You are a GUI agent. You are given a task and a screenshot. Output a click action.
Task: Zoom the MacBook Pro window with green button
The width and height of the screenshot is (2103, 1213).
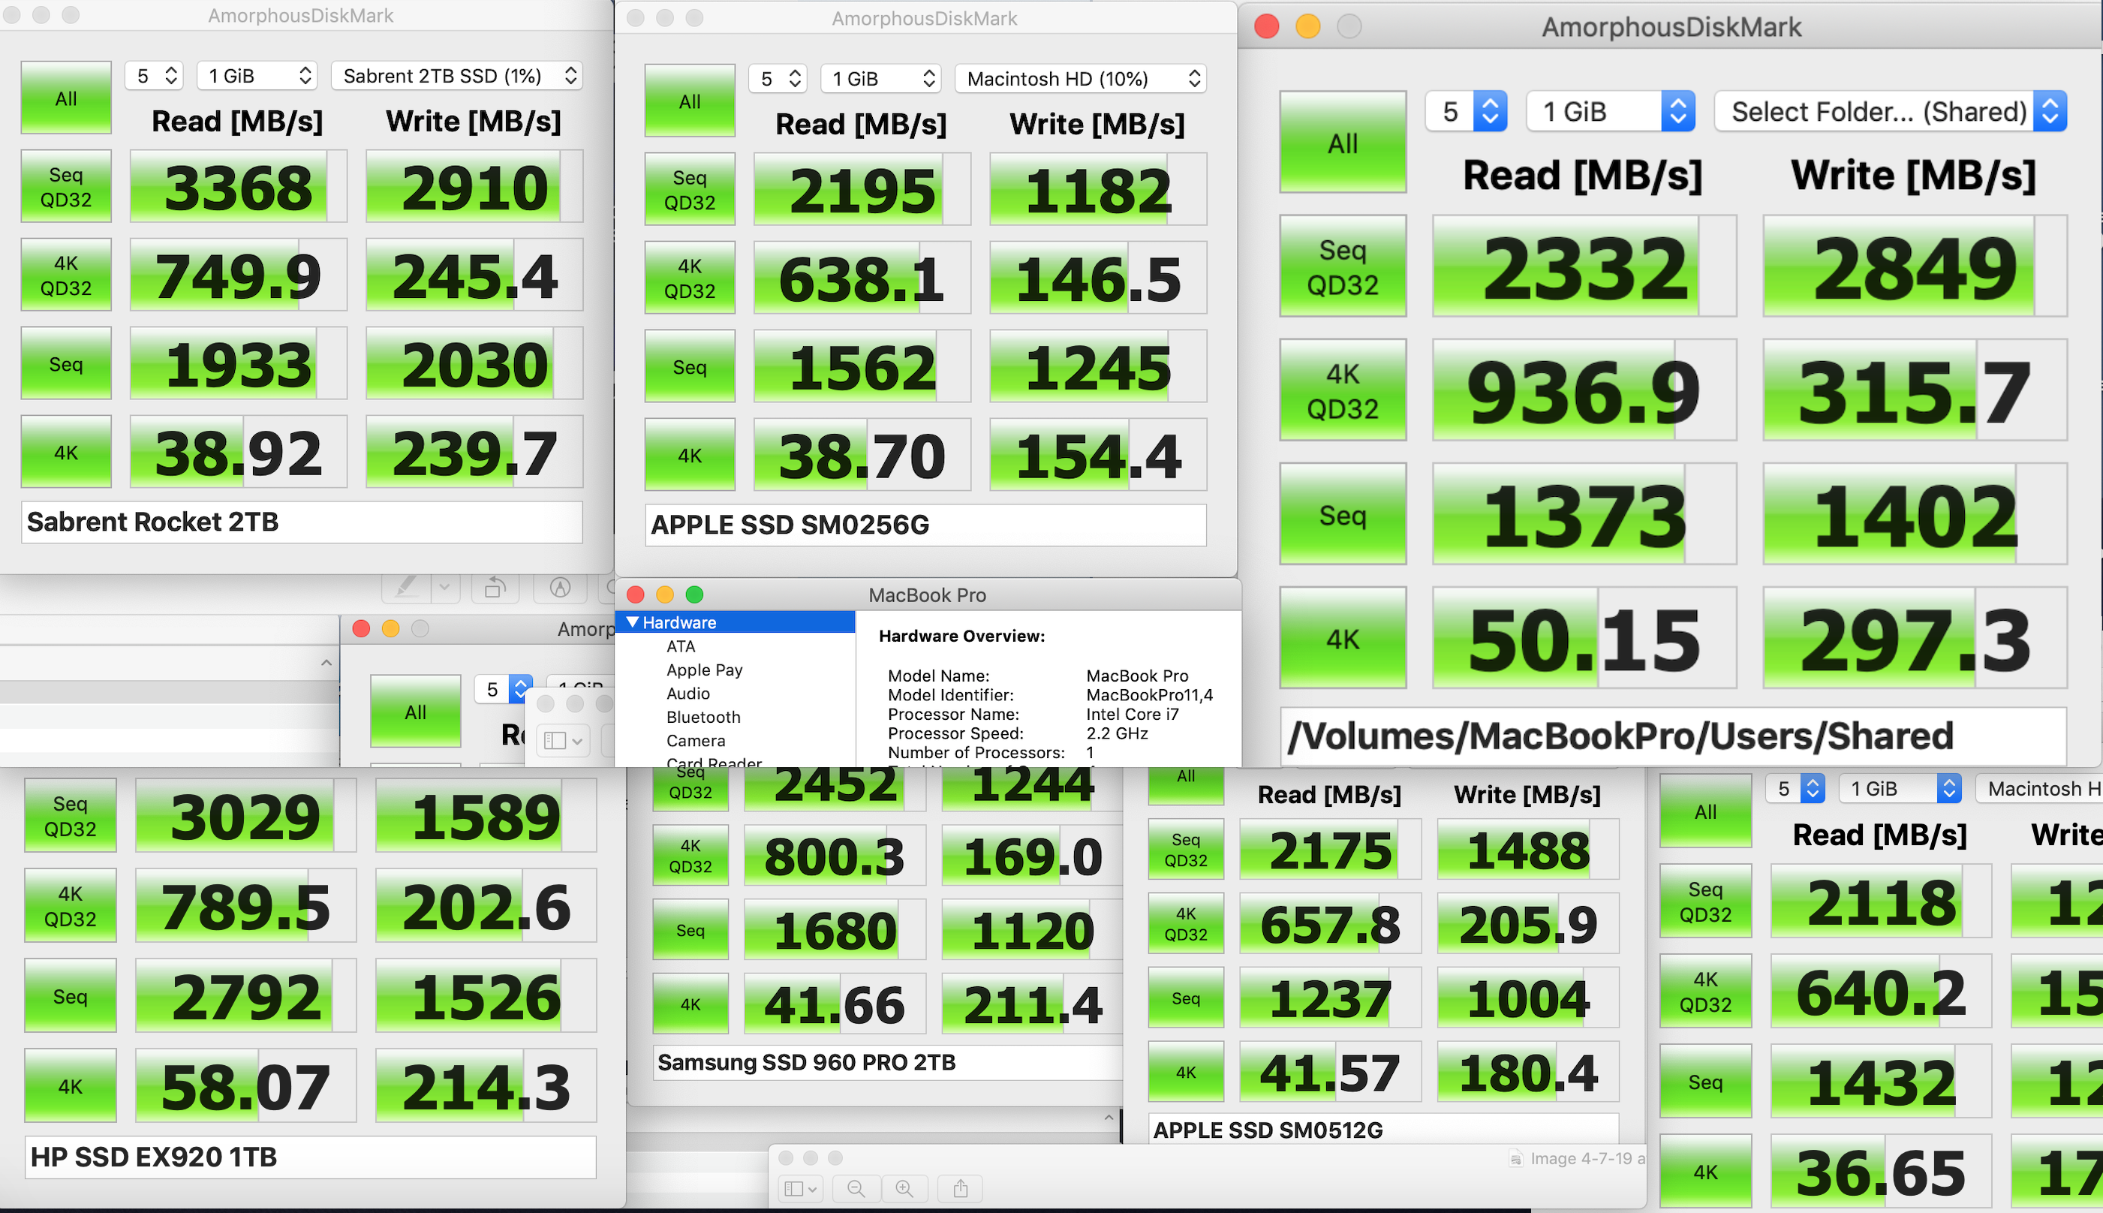693,594
